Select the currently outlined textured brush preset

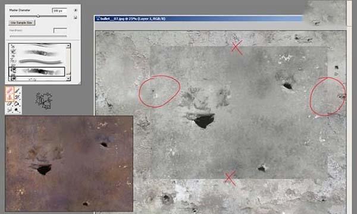coord(37,72)
